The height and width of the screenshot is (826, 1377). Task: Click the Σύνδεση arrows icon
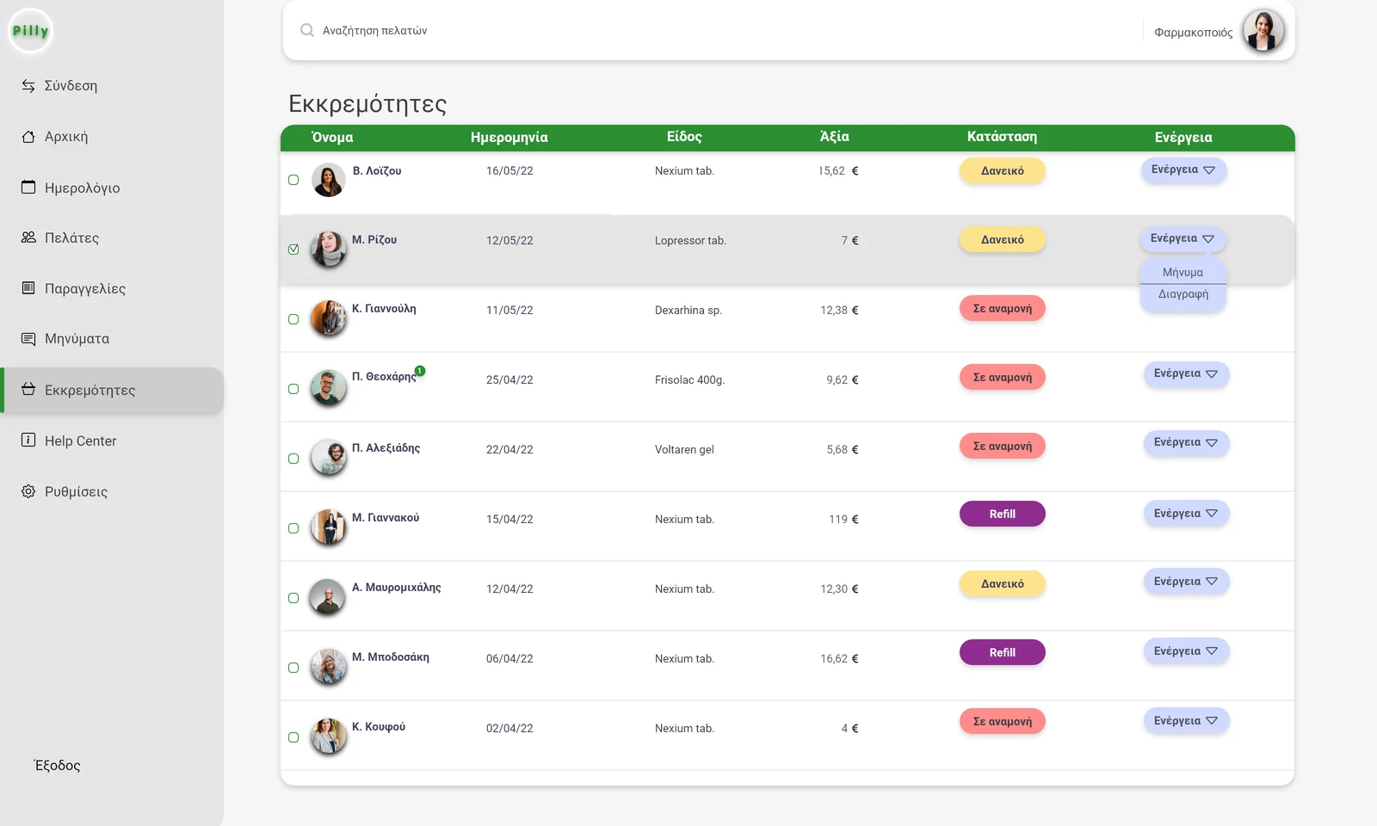click(x=28, y=86)
